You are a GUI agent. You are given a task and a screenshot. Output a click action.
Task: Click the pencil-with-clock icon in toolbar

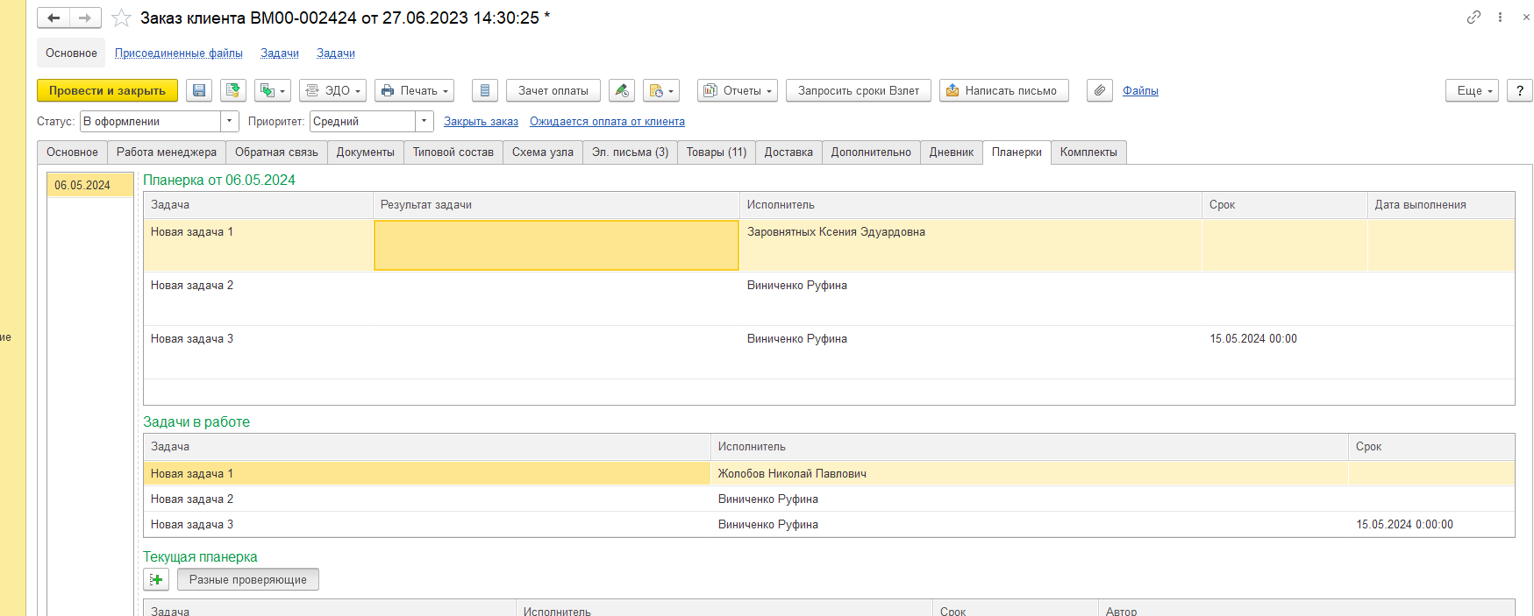622,90
